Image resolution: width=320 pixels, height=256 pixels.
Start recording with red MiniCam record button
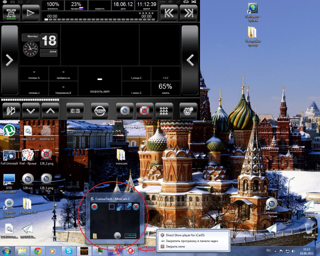95,207
